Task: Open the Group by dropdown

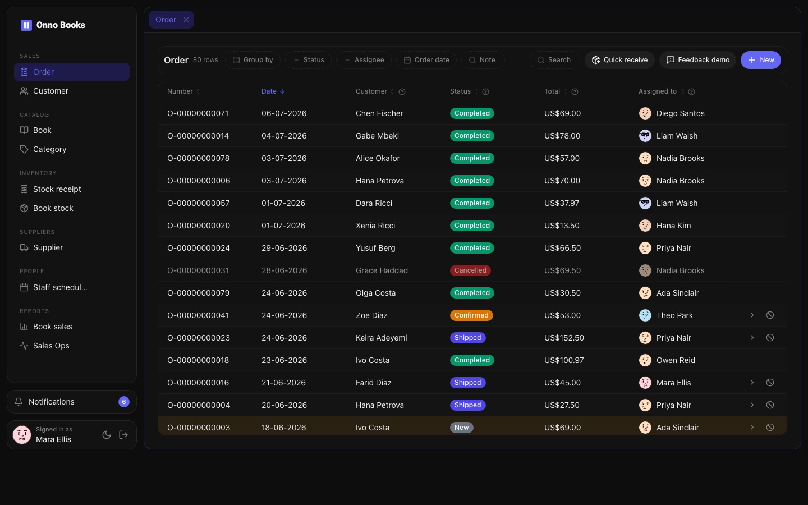Action: point(252,60)
